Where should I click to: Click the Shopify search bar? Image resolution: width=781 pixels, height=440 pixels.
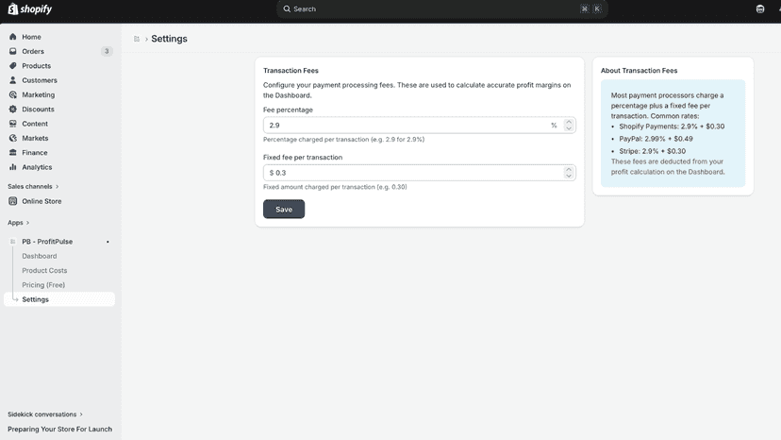pos(442,9)
